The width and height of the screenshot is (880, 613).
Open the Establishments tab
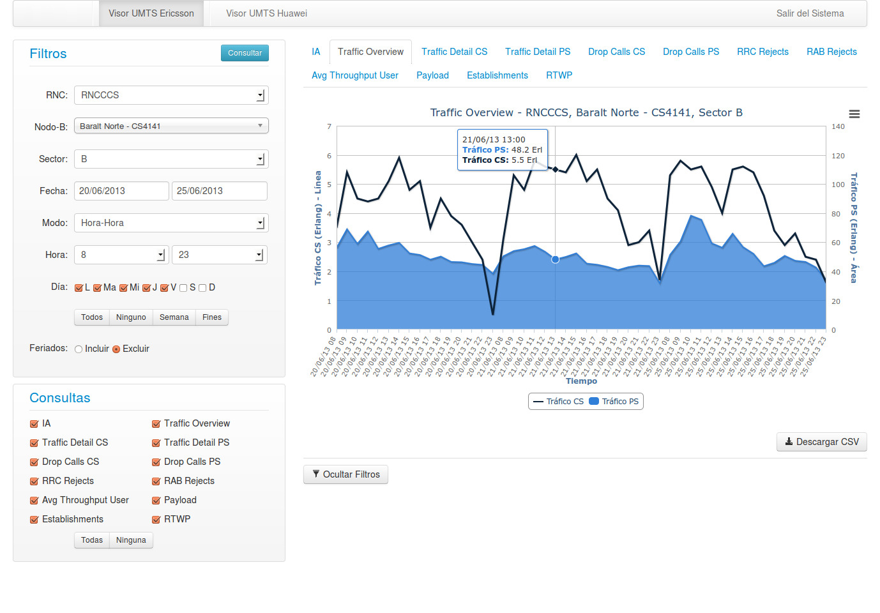tap(497, 75)
